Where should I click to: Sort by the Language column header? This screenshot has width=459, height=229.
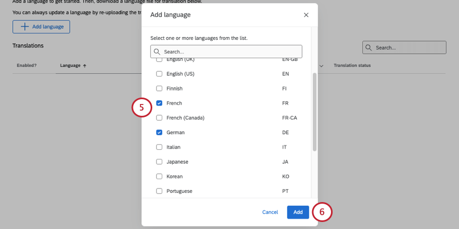70,66
